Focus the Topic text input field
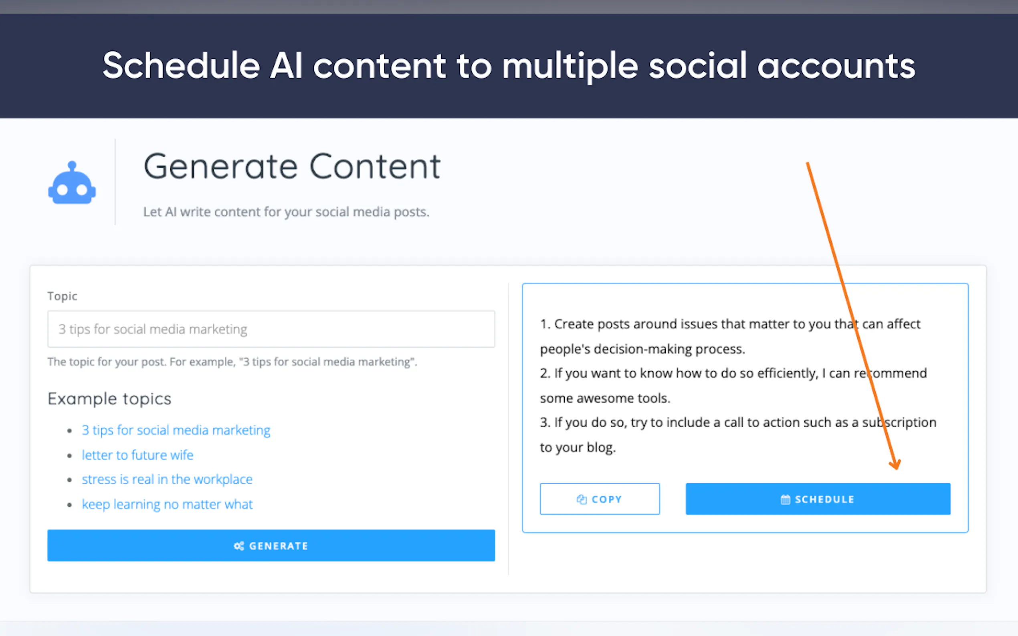Viewport: 1018px width, 636px height. pos(271,329)
